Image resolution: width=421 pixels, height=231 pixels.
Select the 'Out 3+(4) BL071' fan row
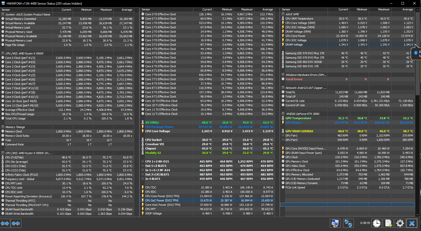coord(207,174)
